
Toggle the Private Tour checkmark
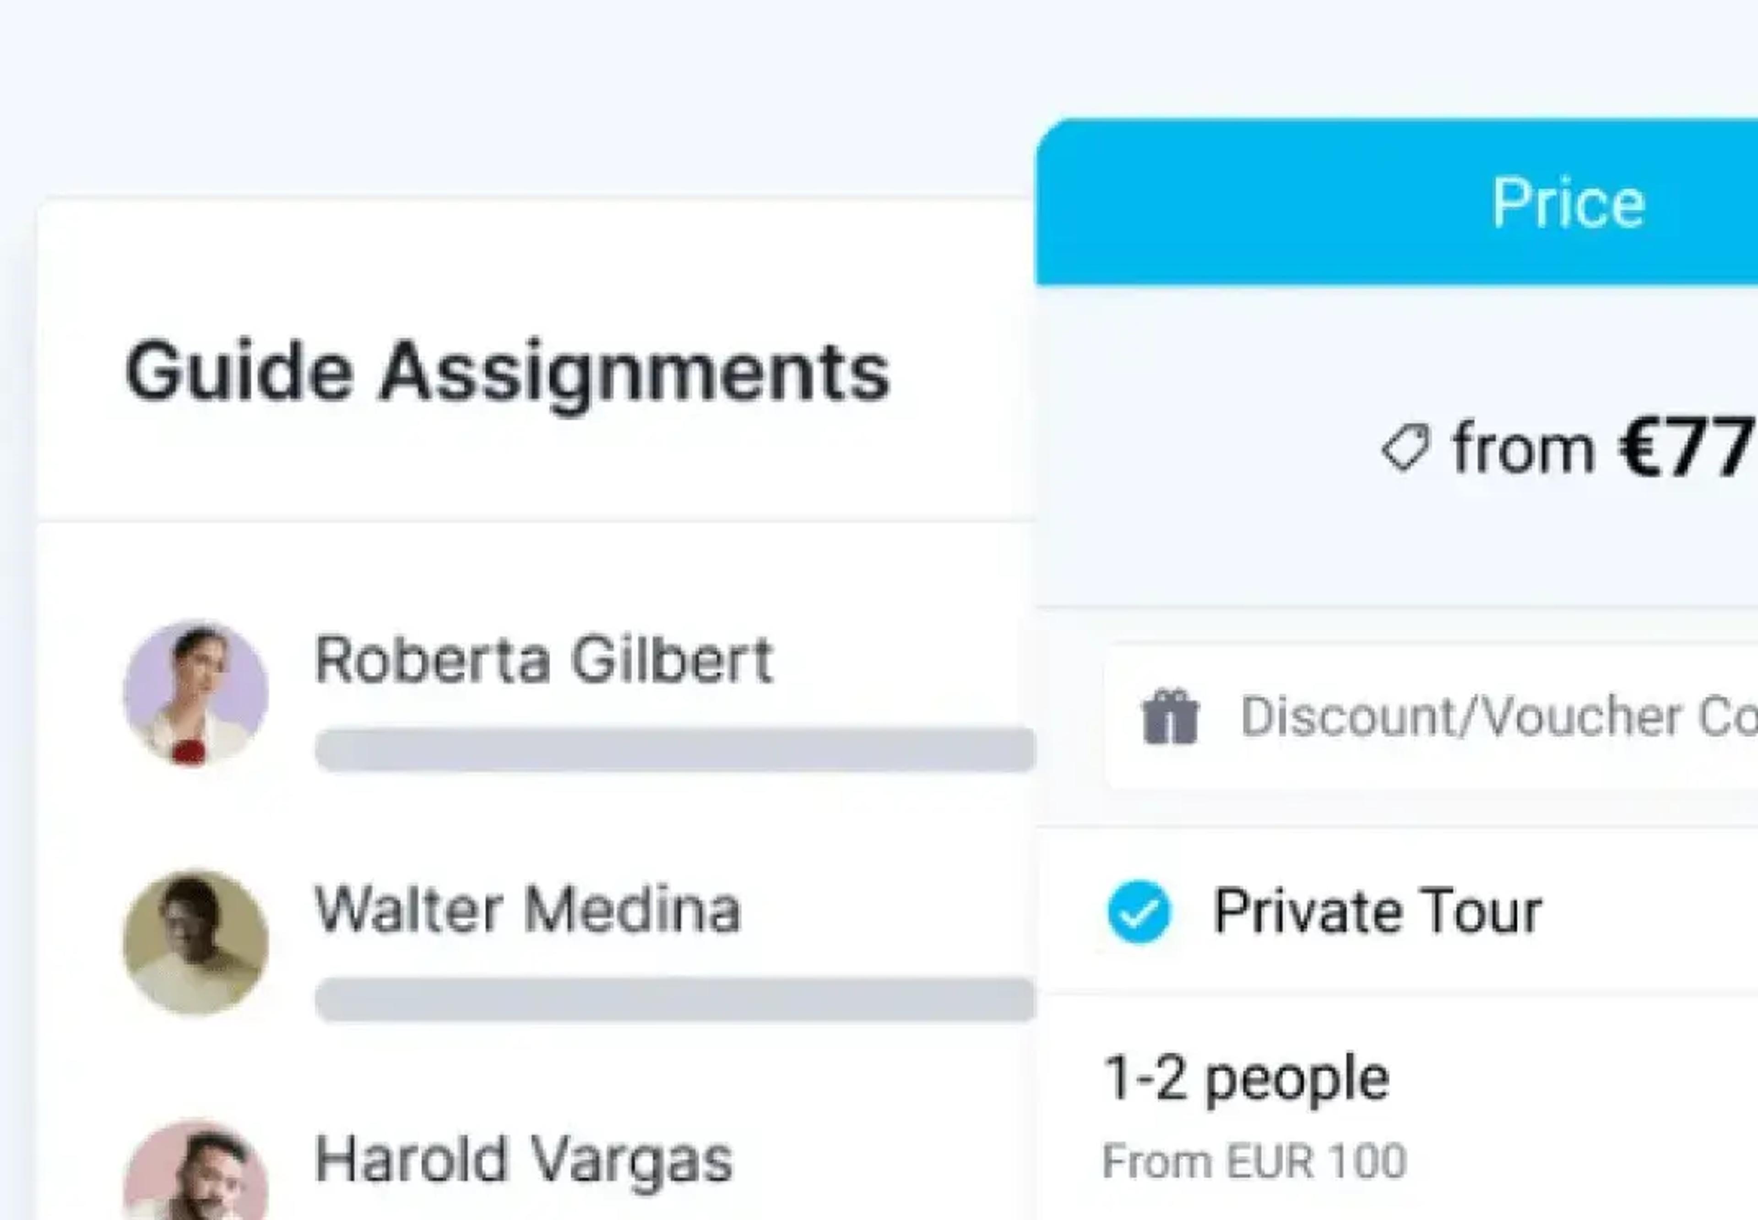tap(1139, 912)
